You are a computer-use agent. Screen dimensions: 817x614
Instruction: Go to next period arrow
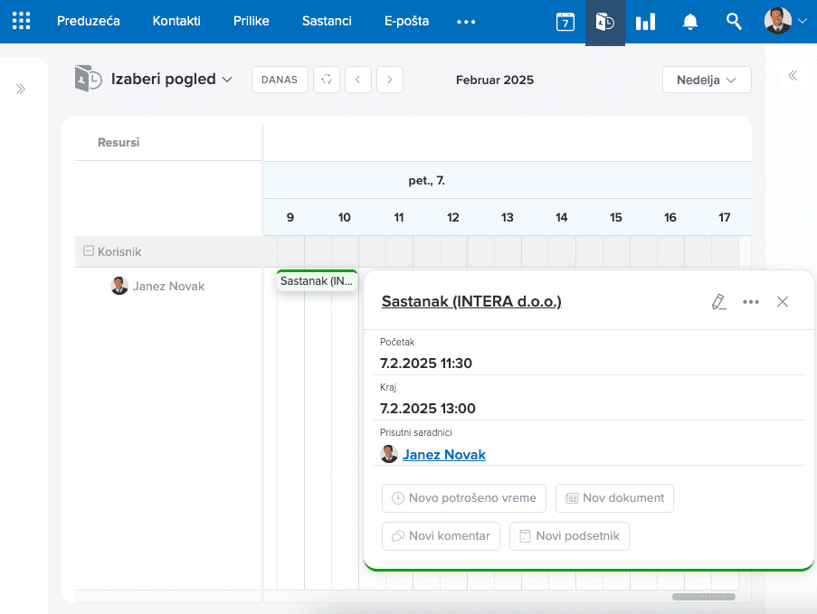pos(390,80)
